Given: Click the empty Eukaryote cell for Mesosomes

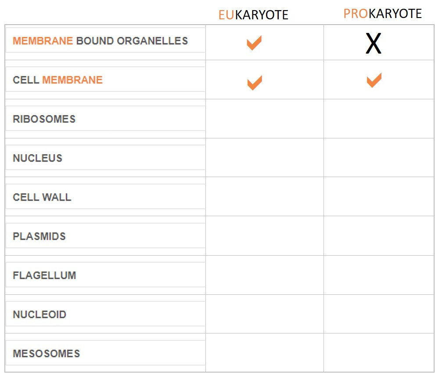Looking at the screenshot, I should [x=264, y=352].
